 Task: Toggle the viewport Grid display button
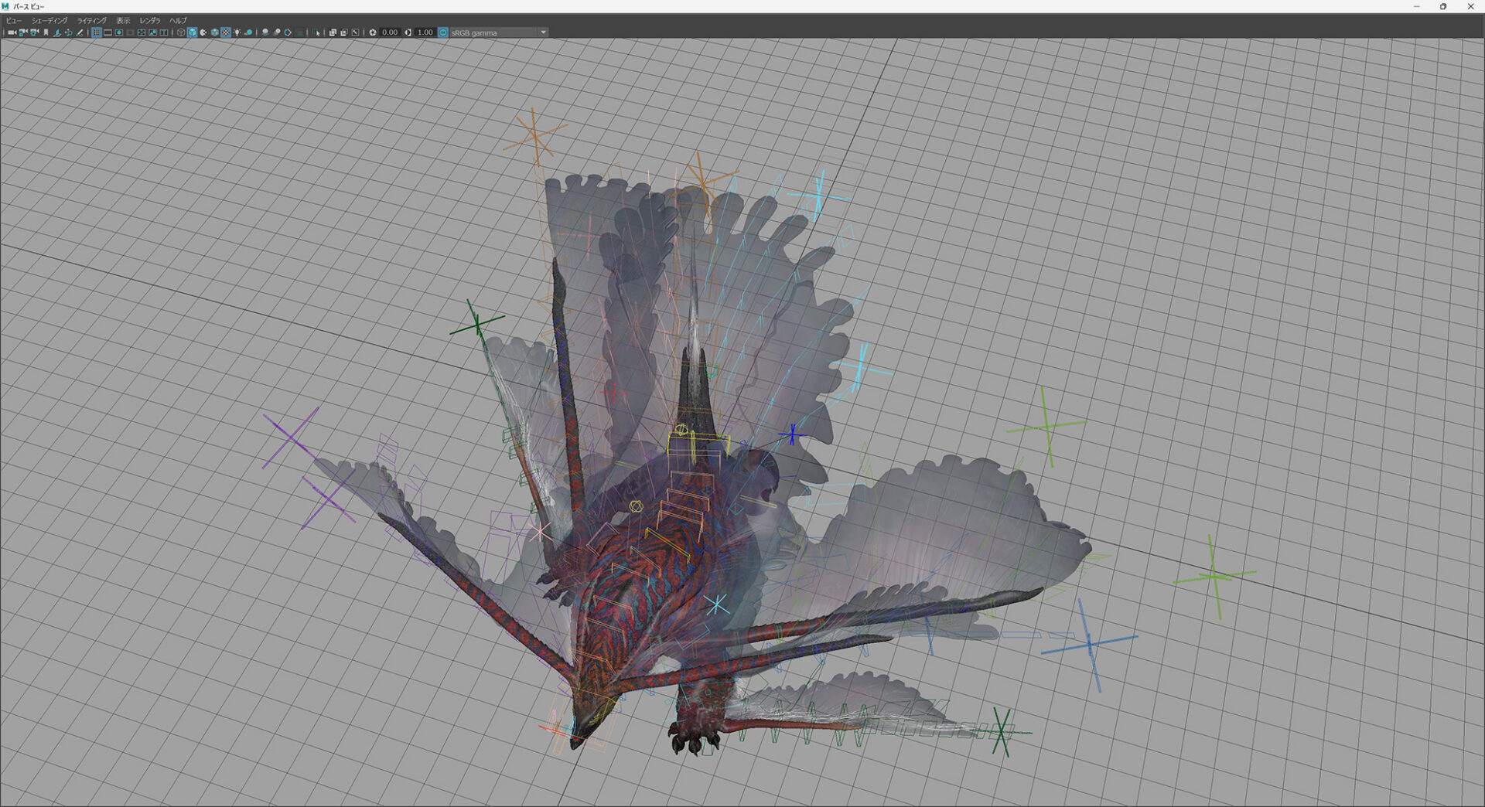97,32
